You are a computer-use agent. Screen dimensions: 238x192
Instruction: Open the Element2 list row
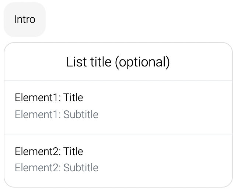coord(118,161)
